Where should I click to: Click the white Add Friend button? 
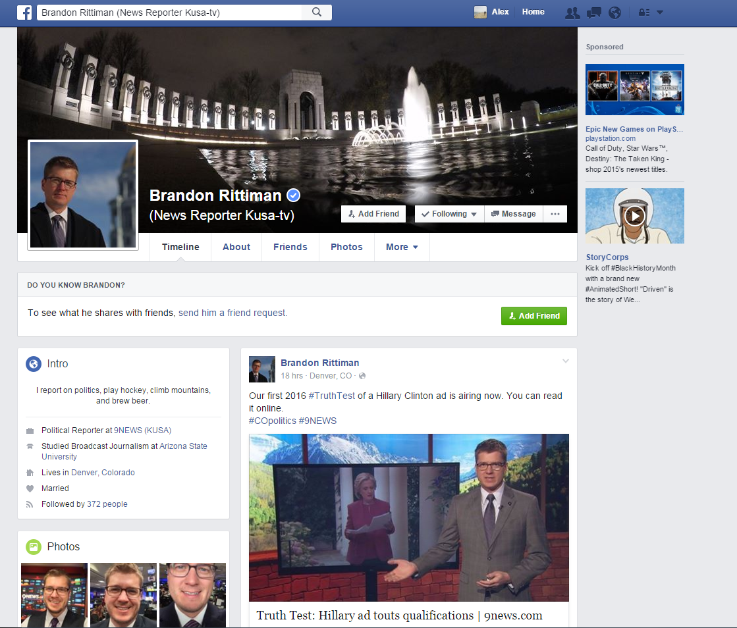[x=373, y=214]
